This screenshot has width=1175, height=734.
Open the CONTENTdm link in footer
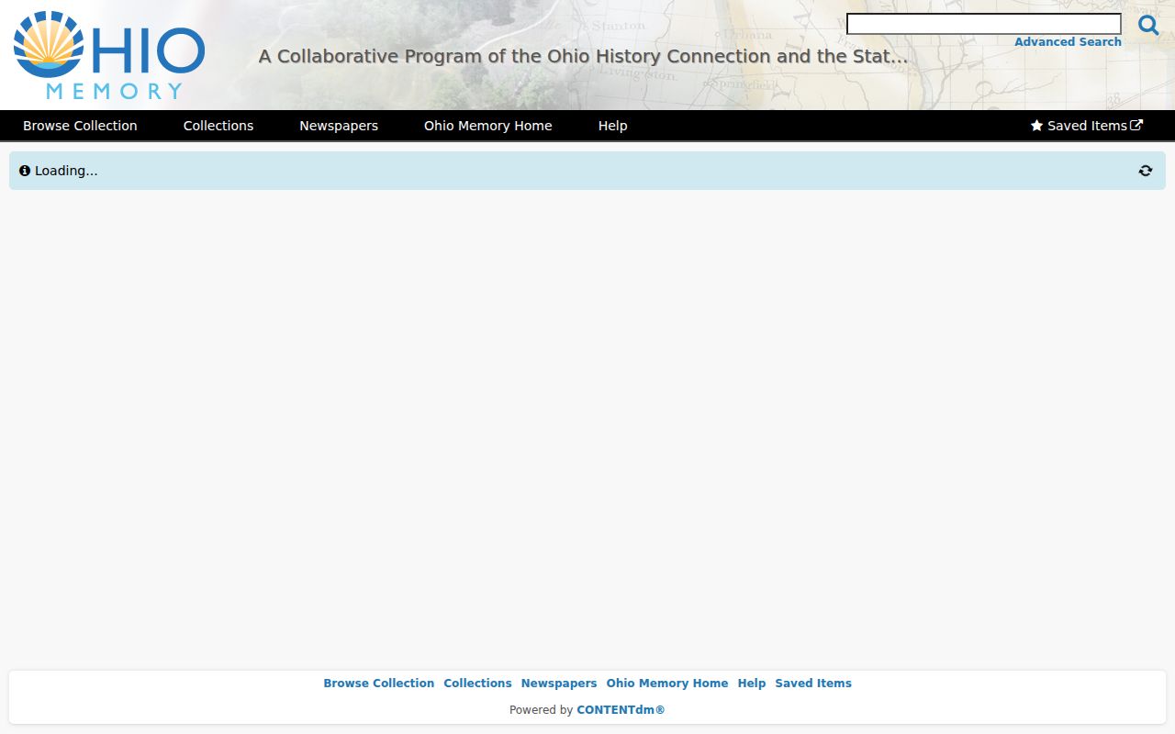click(x=621, y=710)
